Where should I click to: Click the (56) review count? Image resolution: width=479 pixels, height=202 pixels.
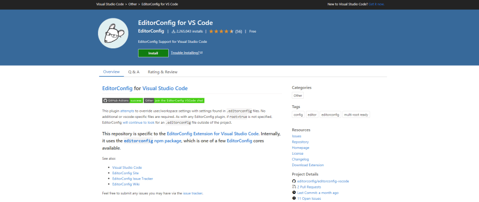tap(238, 31)
